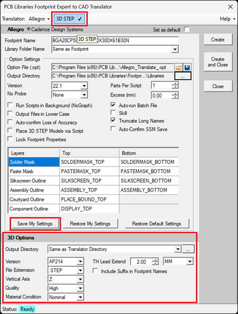Select the Paste Mask layer row

click(x=34, y=171)
